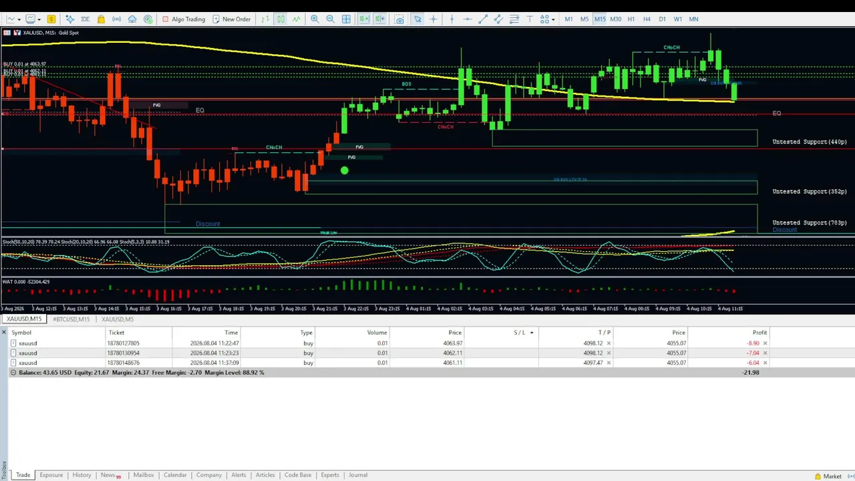This screenshot has height=481, width=855.
Task: Close position with ticket 18780148676
Action: [765, 363]
